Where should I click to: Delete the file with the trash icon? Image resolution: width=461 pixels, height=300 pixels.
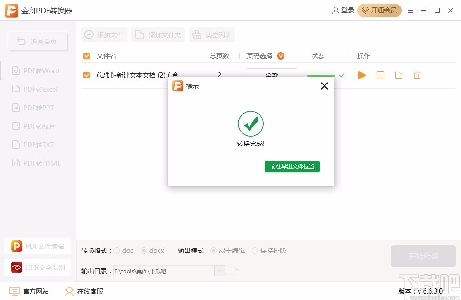(417, 75)
